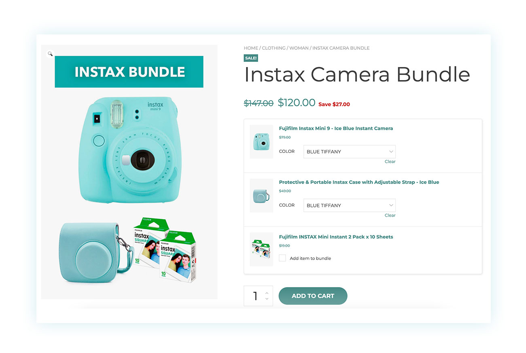526x353 pixels.
Task: Go to HOME in the breadcrumb
Action: 251,48
